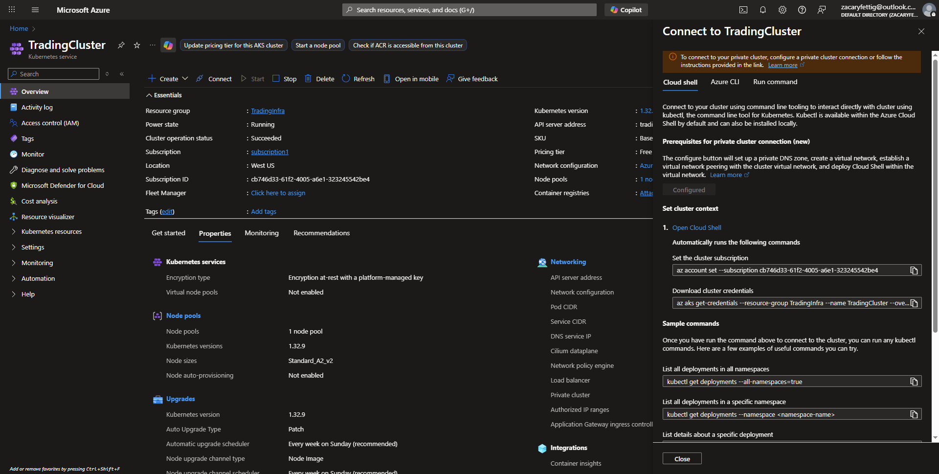Copy the az aks get-credentials command
Screen dimensions: 939x474
pyautogui.click(x=914, y=303)
